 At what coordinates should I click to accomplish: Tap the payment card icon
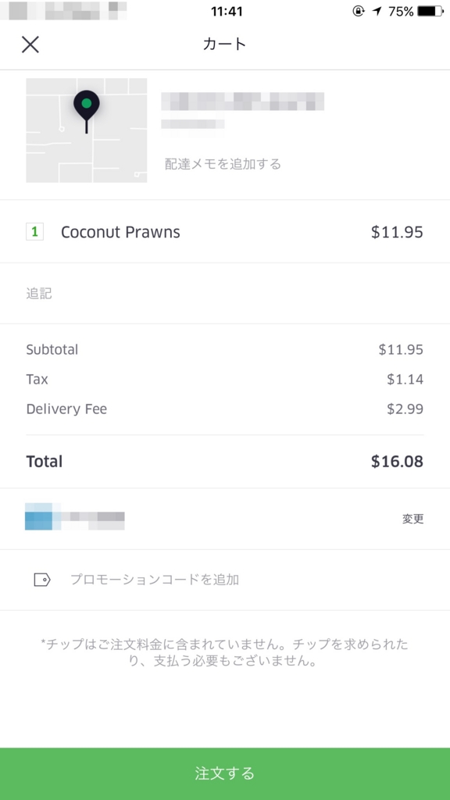pyautogui.click(x=39, y=516)
